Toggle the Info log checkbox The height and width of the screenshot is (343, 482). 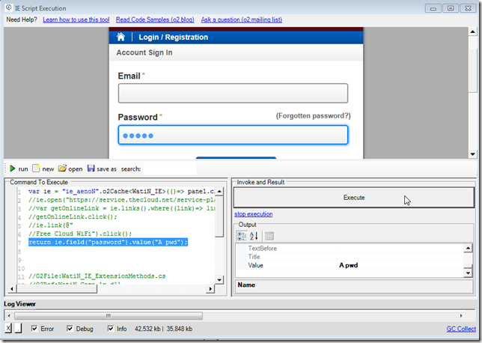110,329
